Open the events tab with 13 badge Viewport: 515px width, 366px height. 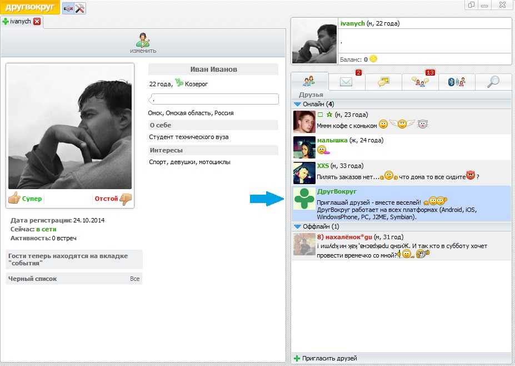(419, 82)
